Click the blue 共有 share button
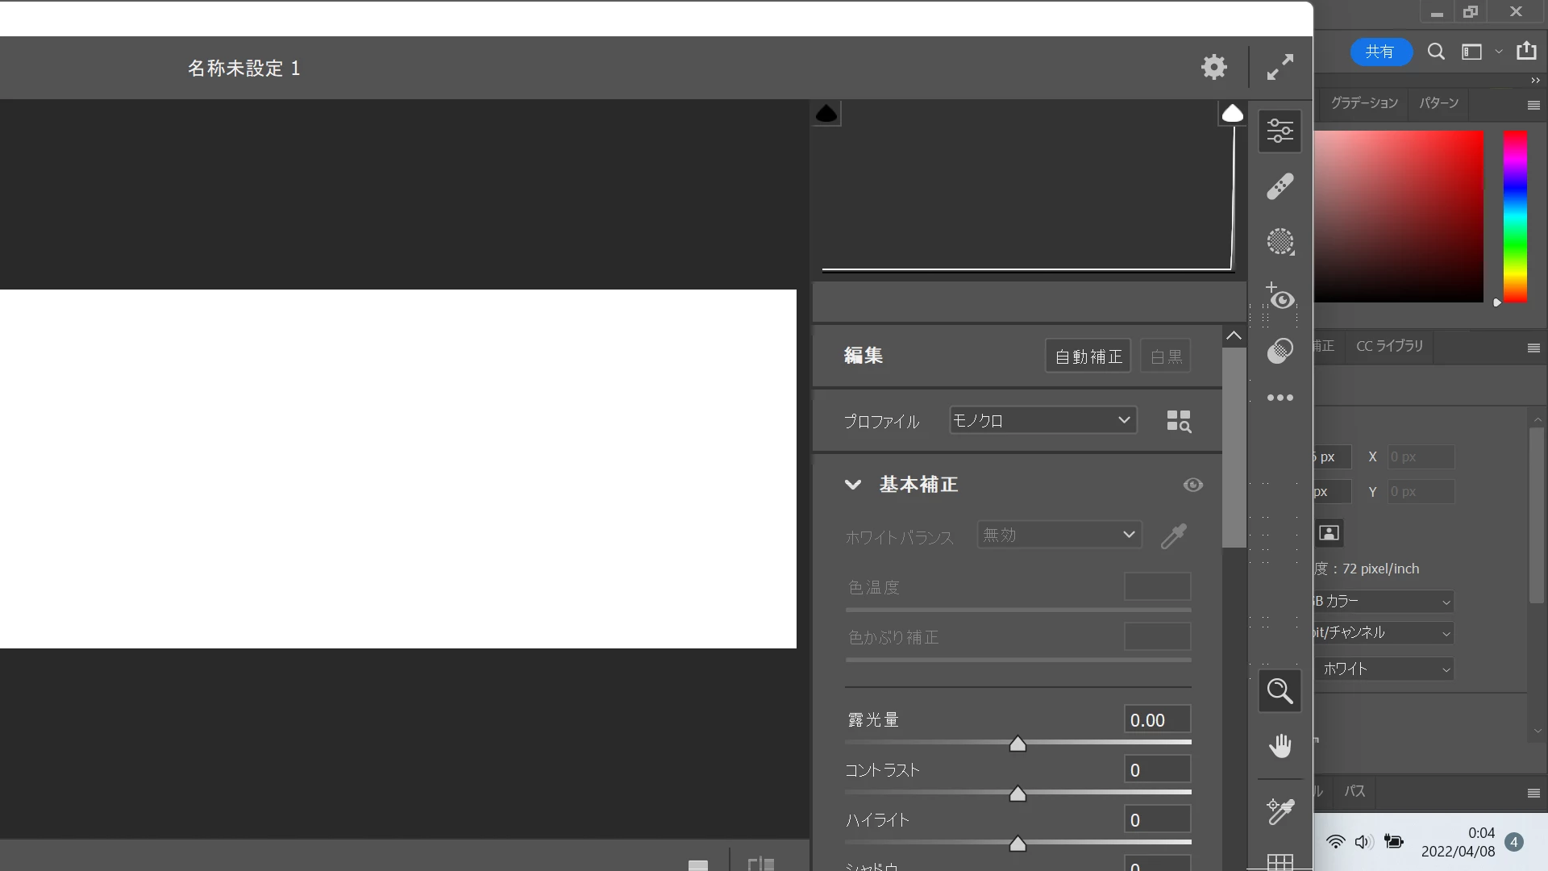Image resolution: width=1548 pixels, height=871 pixels. (1379, 52)
